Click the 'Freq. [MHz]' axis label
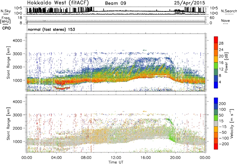 click(x=5, y=20)
